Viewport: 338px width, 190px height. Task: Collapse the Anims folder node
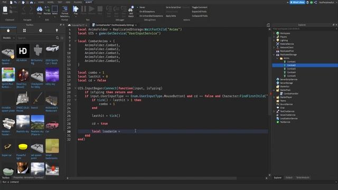tap(277, 58)
